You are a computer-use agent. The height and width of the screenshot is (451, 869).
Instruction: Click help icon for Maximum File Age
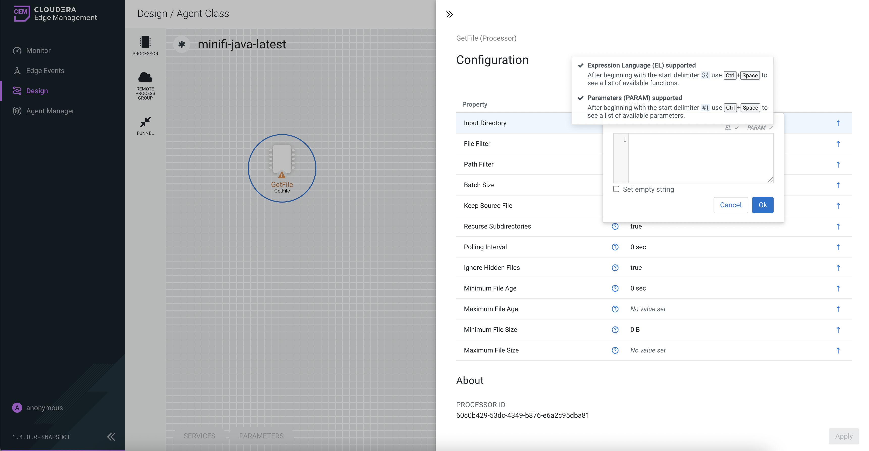coord(615,309)
